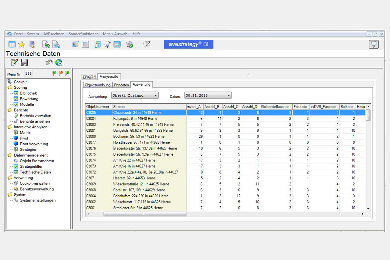Click the globe with clock icon
Viewport: 390px width, 260px height.
59,63
